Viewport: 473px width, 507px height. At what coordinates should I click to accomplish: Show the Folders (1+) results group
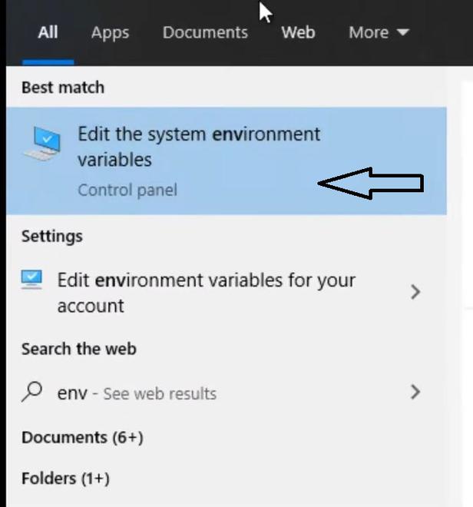(65, 479)
